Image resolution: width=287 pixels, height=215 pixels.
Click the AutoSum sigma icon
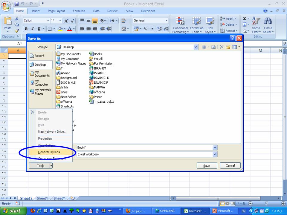(x=245, y=19)
